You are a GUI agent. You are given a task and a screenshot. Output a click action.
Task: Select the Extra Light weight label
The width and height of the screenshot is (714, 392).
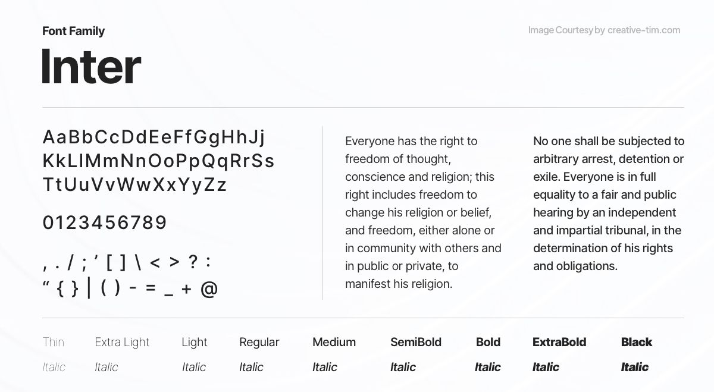click(122, 342)
